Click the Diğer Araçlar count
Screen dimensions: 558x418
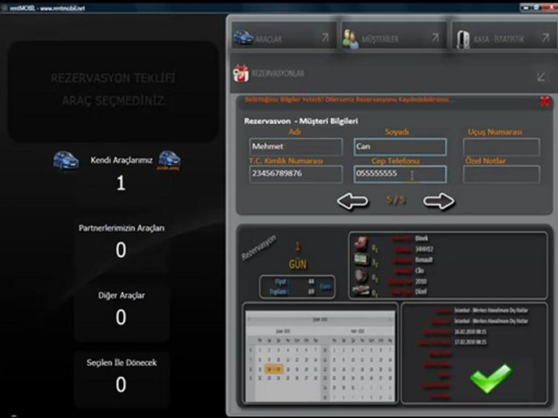click(121, 317)
